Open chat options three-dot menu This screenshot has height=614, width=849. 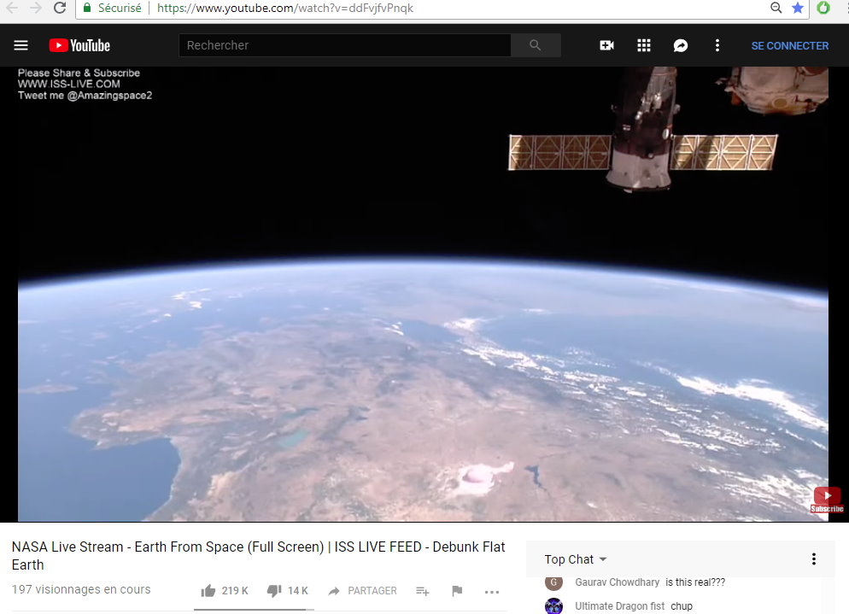click(x=813, y=559)
